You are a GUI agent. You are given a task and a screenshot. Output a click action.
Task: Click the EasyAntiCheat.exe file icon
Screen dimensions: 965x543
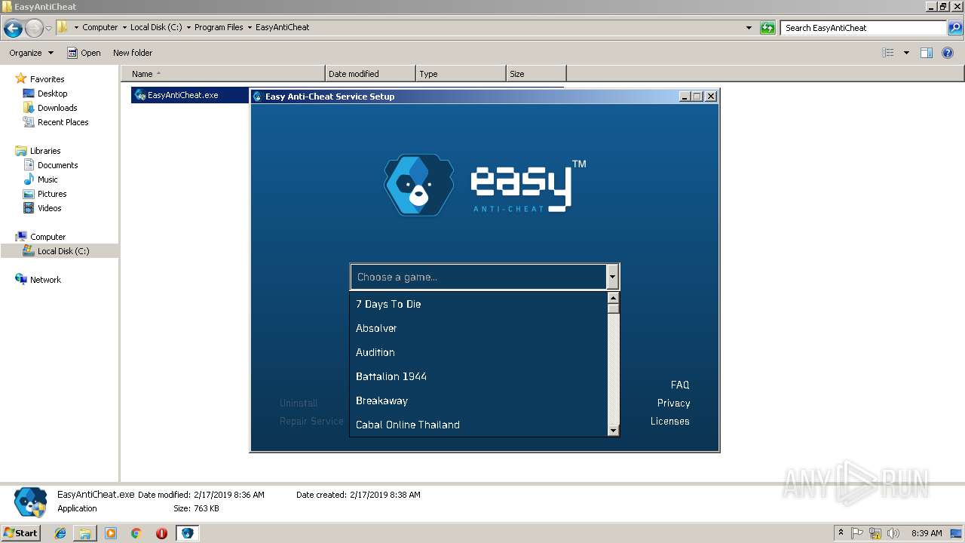139,95
